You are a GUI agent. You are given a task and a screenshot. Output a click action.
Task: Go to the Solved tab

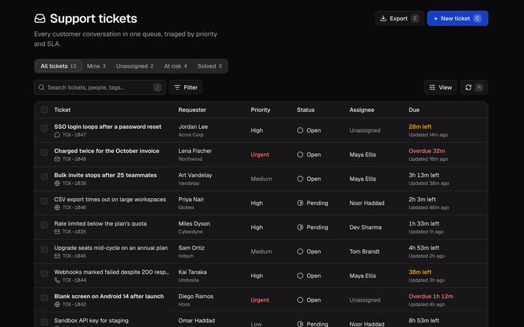(x=210, y=66)
